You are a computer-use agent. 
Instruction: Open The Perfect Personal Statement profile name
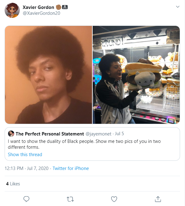point(50,134)
